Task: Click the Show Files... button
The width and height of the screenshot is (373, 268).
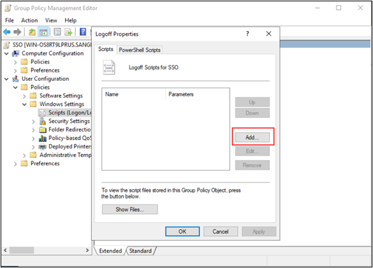Action: coord(130,210)
